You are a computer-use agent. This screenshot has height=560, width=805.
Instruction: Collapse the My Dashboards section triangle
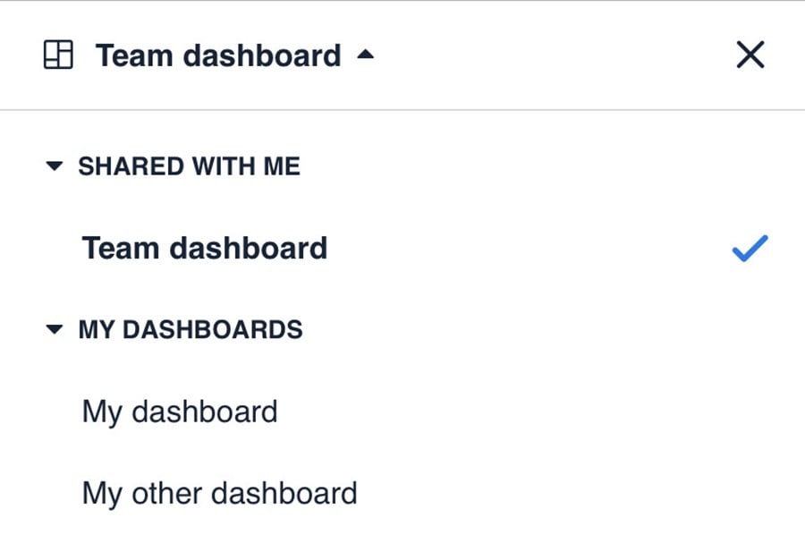pyautogui.click(x=55, y=330)
